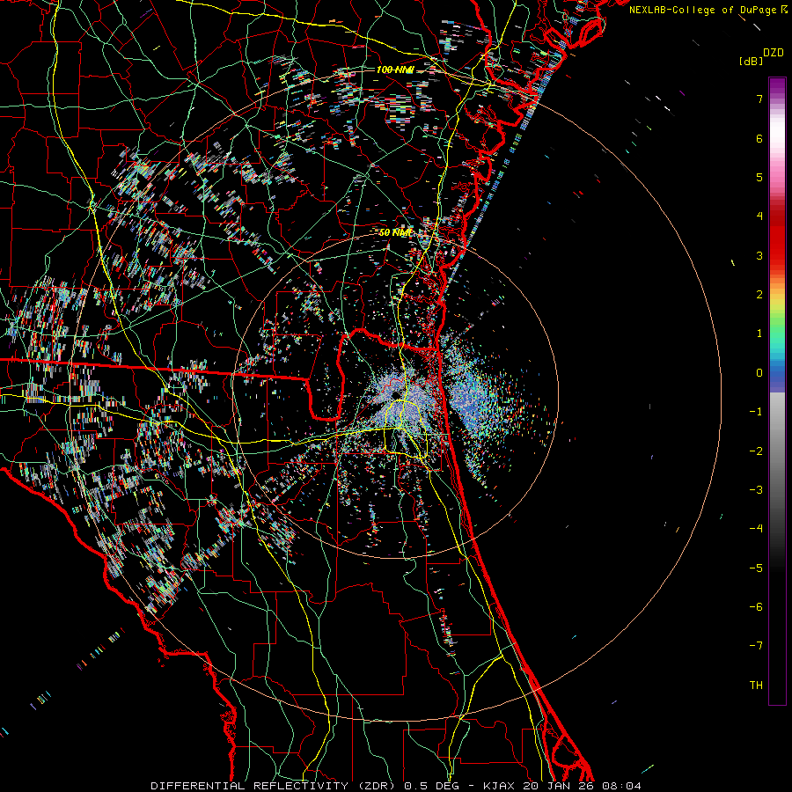Click the 08:04 timestamp in caption

621,786
